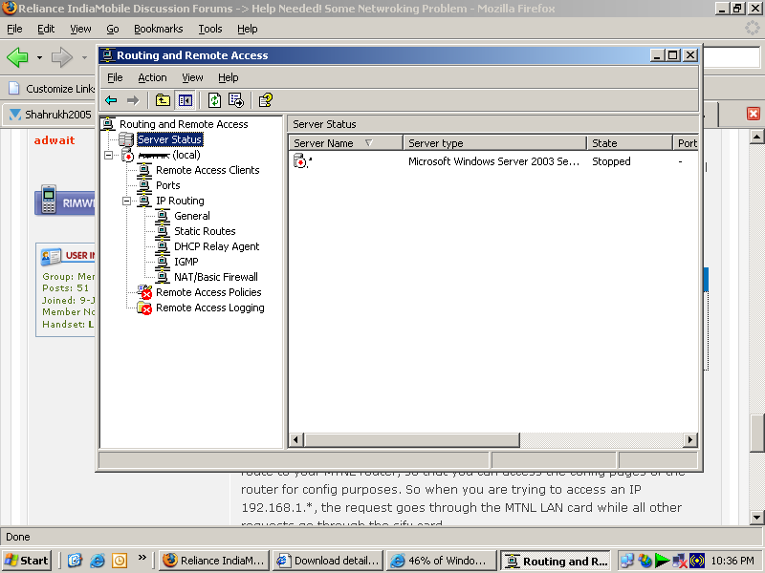Click the horizontal scrollbar thumb in Server Status list
This screenshot has width=765, height=573.
[412, 440]
